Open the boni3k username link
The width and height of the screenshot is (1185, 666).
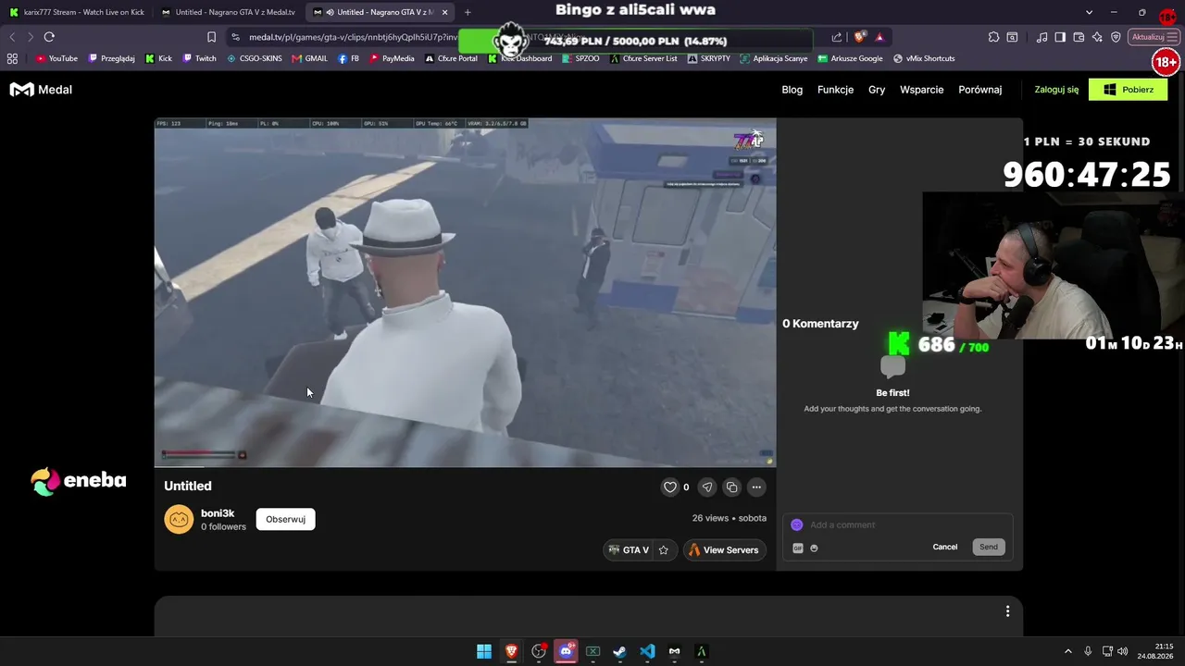218,513
